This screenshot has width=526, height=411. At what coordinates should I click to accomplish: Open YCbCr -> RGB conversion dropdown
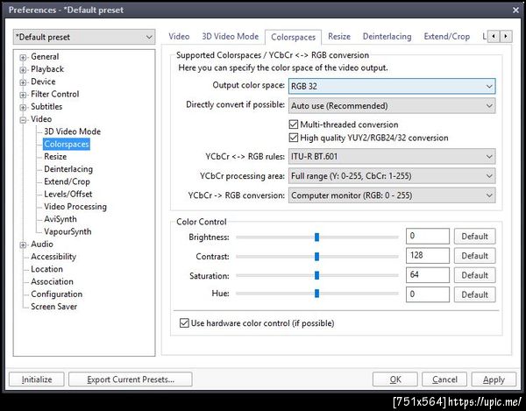[392, 195]
